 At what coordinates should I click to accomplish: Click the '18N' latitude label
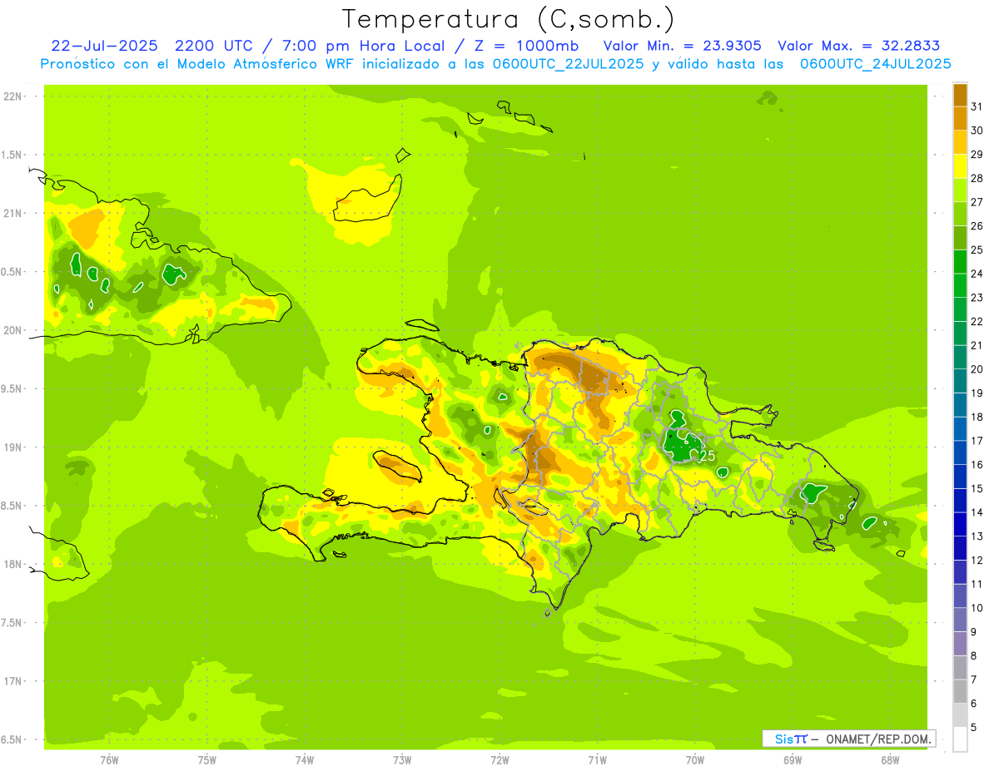point(12,564)
